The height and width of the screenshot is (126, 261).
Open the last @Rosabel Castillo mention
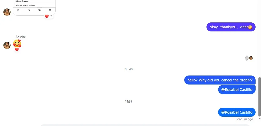pos(237,112)
